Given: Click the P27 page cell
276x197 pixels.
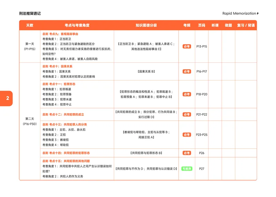Looking at the screenshot, I should pyautogui.click(x=201, y=169).
